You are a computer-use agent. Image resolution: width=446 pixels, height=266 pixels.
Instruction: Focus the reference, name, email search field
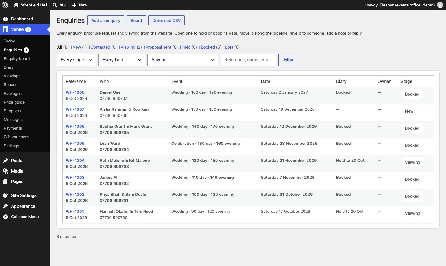[x=248, y=60]
